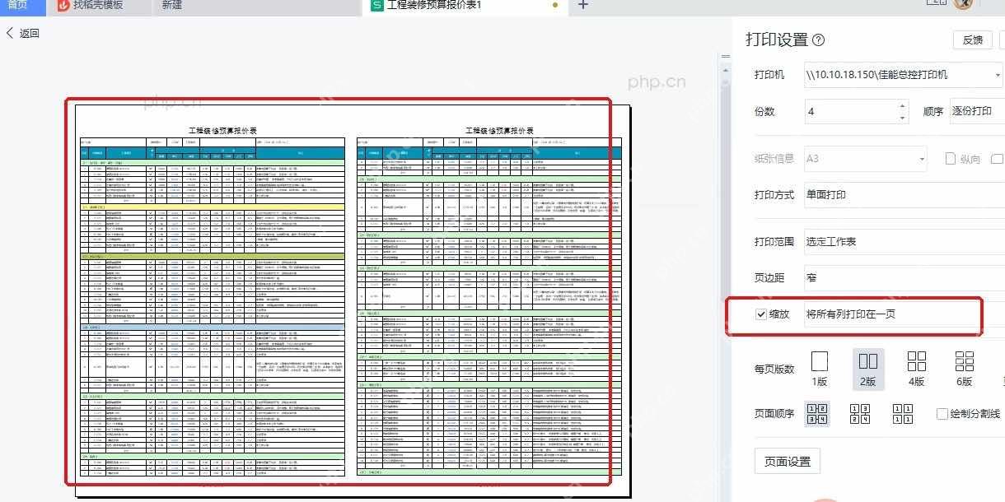Open the 打印方式 单面打印 dropdown
This screenshot has width=1005, height=502.
[904, 195]
